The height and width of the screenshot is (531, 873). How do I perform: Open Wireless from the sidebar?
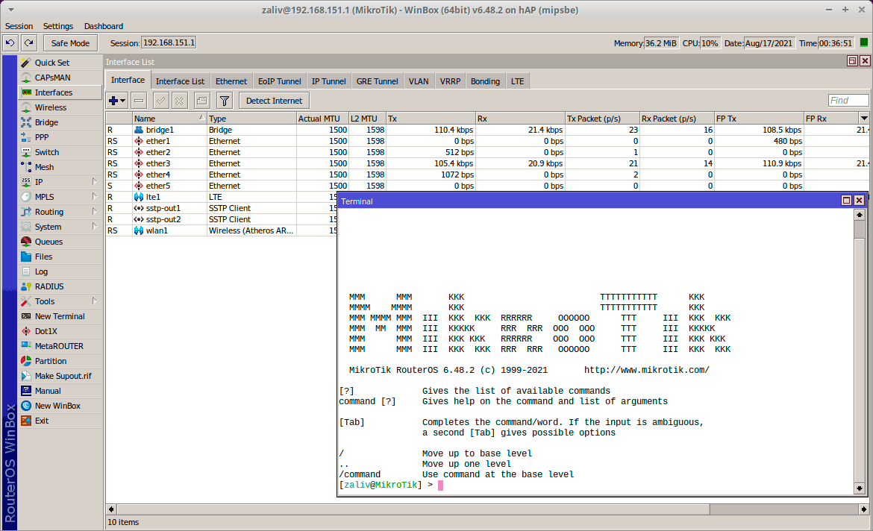pos(50,107)
